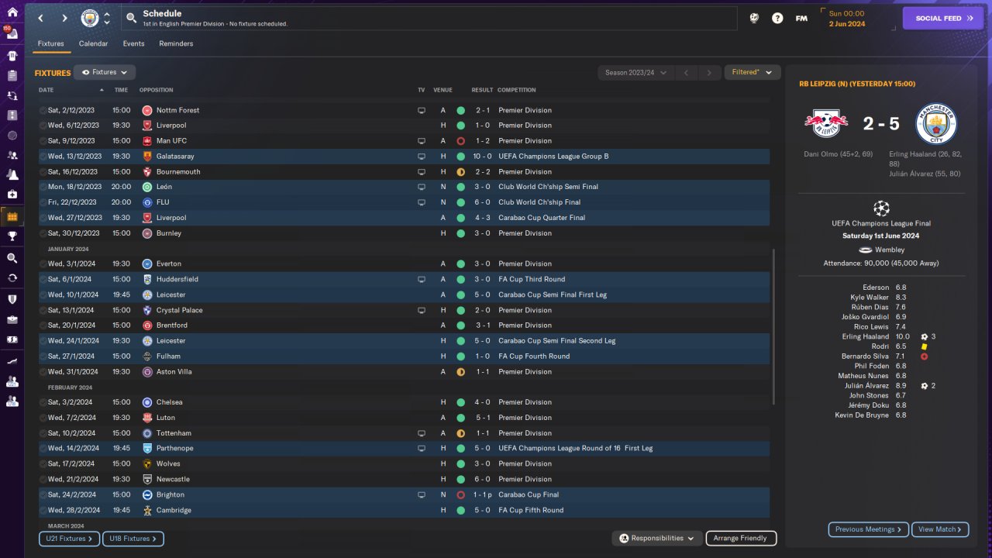Open Scouting magnifier icon in sidebar
992x558 pixels.
click(12, 258)
